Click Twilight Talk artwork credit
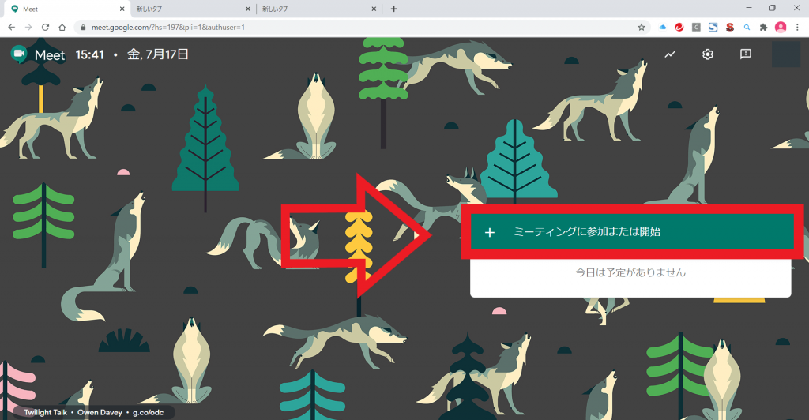 45,412
